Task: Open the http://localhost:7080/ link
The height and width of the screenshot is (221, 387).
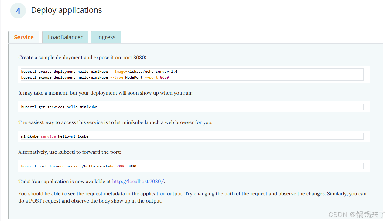Action: point(138,182)
